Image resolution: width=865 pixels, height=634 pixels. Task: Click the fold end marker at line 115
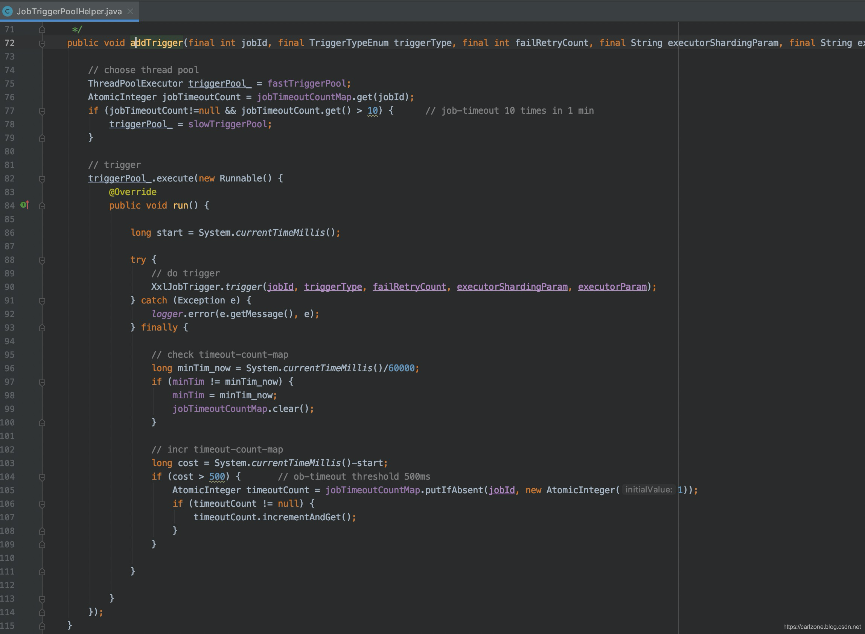[x=42, y=626]
